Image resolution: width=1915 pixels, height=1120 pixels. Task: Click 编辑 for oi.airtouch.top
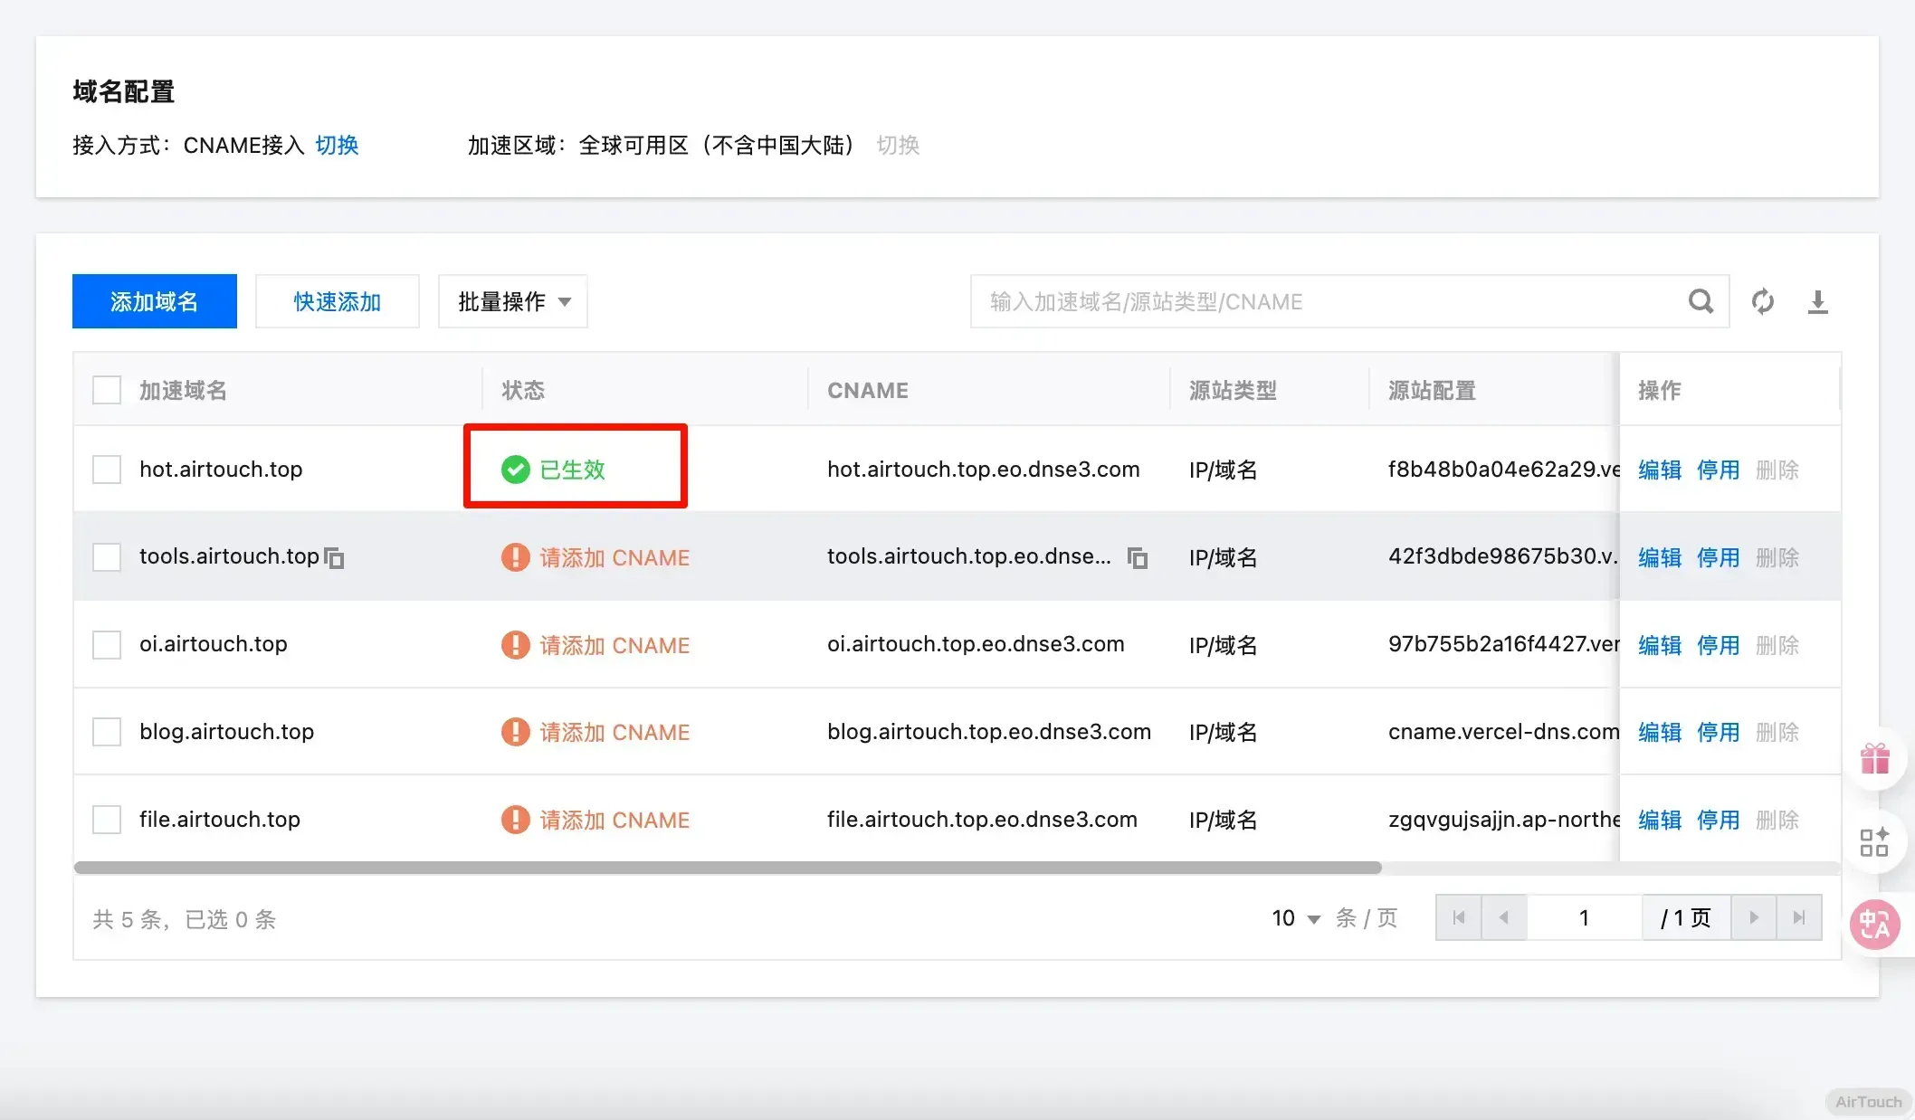pyautogui.click(x=1659, y=645)
